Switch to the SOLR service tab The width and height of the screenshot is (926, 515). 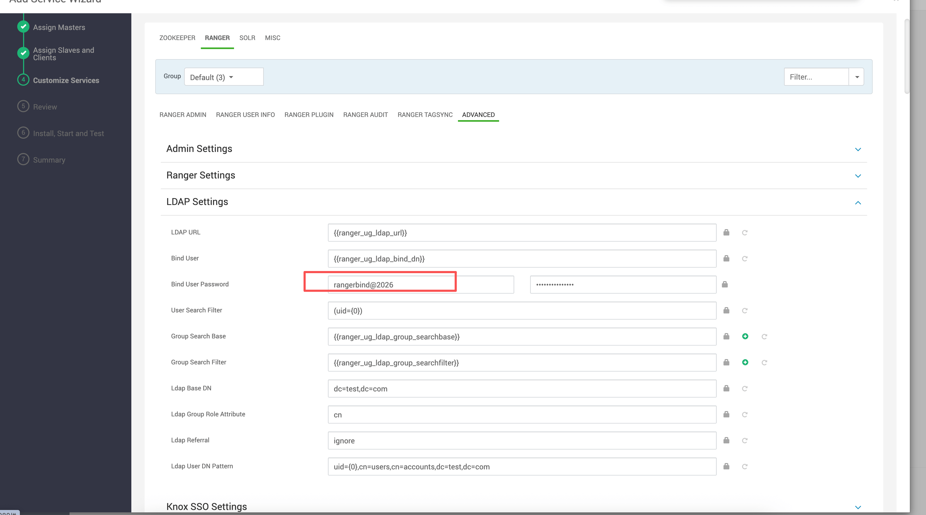click(x=247, y=38)
